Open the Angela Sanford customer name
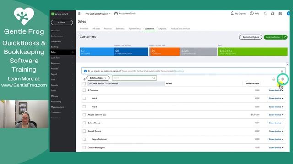Image resolution: width=293 pixels, height=164 pixels. click(95, 115)
